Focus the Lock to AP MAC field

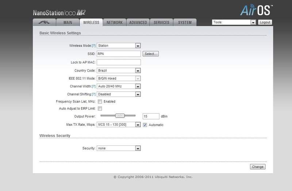(x=119, y=62)
